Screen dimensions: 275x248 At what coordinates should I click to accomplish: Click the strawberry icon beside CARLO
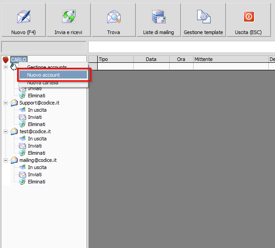coord(5,60)
